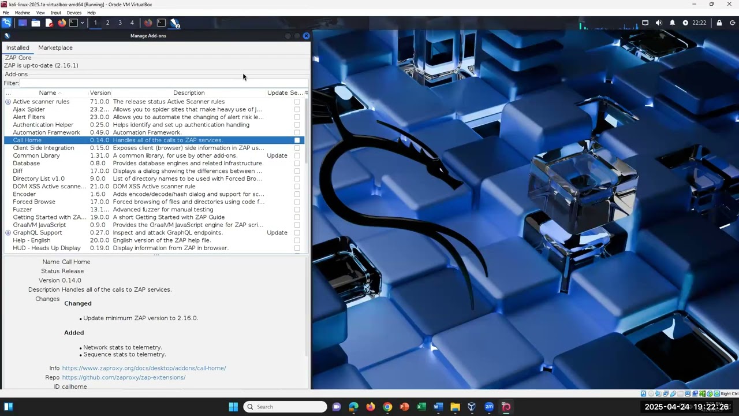Open the terminal emulator launcher icon
This screenshot has width=739, height=416.
coord(73,23)
